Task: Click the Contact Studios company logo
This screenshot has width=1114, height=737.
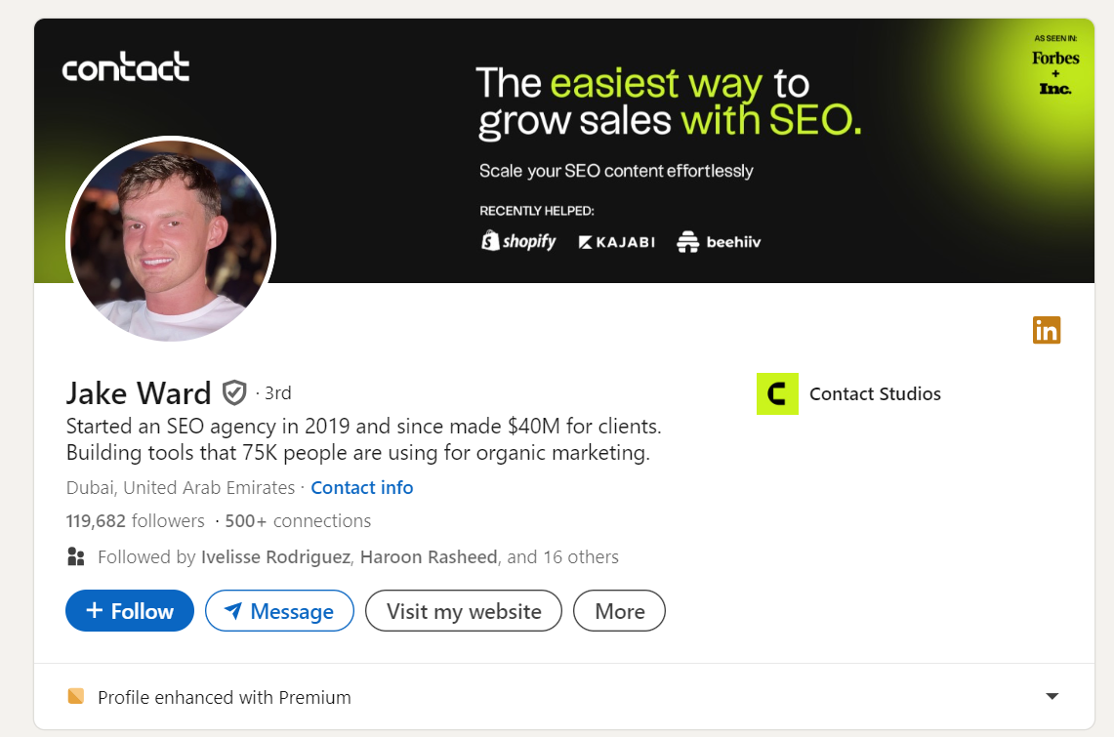Action: click(x=777, y=394)
